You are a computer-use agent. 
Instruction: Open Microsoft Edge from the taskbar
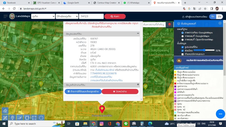tap(150, 124)
